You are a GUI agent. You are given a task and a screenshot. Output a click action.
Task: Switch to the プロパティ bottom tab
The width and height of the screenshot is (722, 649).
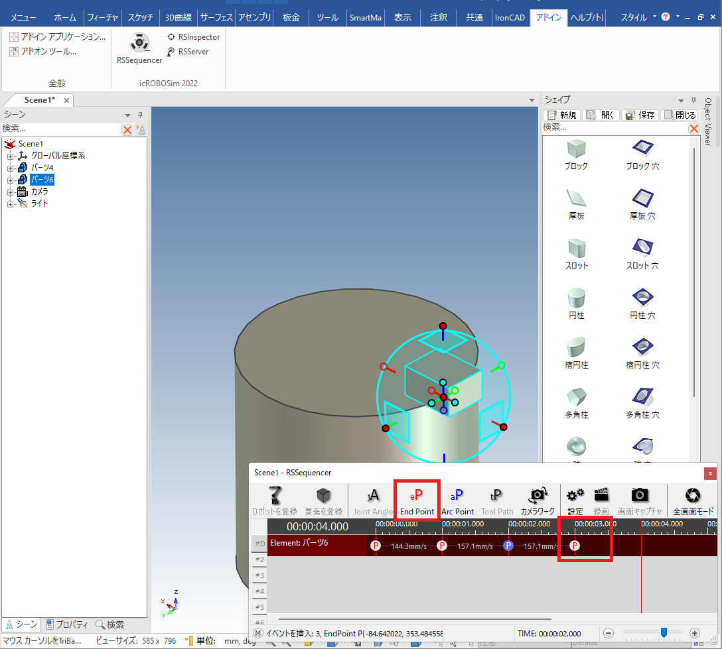click(66, 624)
